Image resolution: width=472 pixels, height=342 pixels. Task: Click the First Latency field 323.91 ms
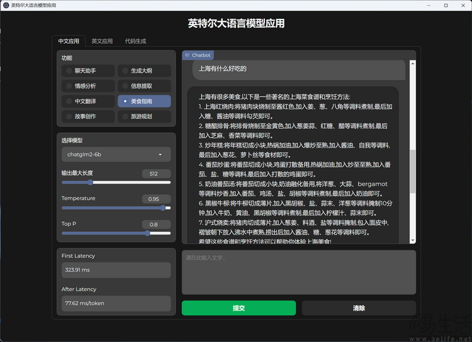click(x=116, y=270)
